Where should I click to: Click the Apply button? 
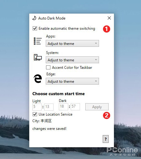click(97, 107)
